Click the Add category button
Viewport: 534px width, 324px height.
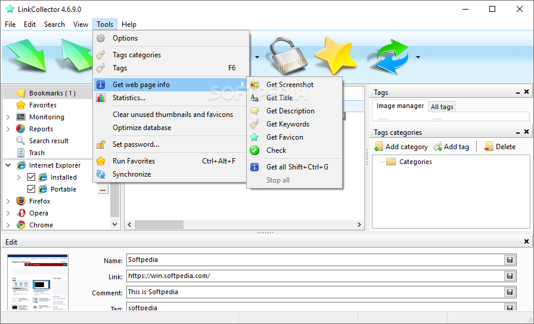(x=401, y=147)
